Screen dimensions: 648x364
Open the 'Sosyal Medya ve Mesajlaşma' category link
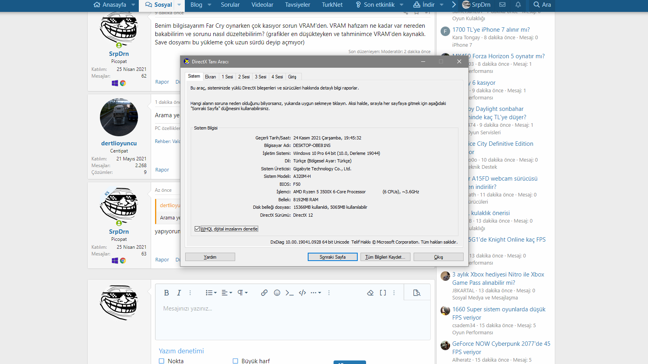[x=485, y=298]
